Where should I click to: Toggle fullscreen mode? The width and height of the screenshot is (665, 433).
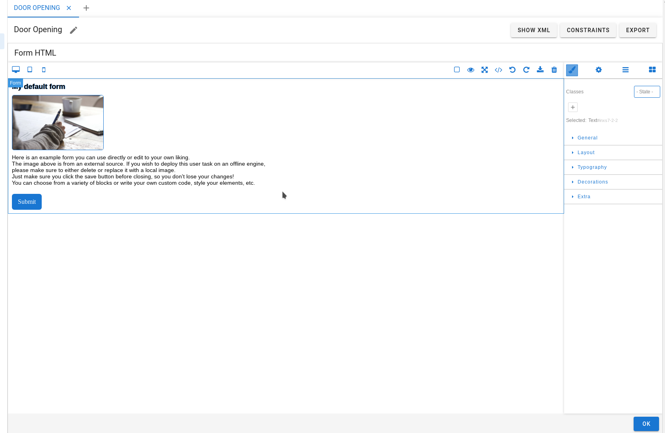click(x=485, y=70)
